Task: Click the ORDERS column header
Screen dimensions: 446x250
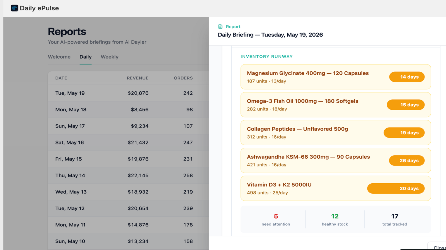Action: [x=183, y=78]
